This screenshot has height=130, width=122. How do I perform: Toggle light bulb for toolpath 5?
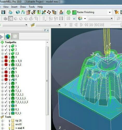[10, 72]
